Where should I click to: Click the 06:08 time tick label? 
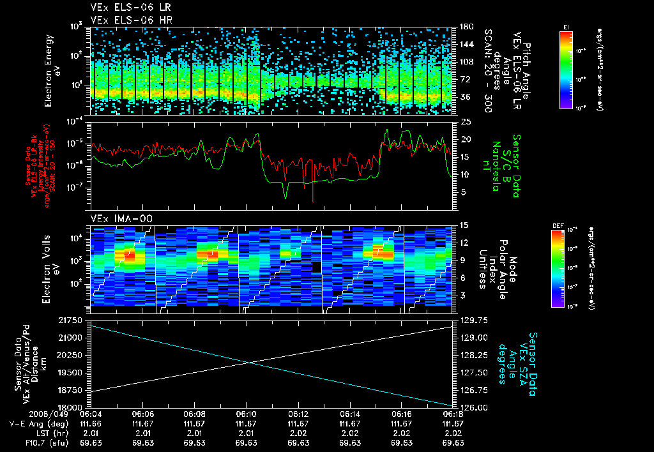[194, 414]
